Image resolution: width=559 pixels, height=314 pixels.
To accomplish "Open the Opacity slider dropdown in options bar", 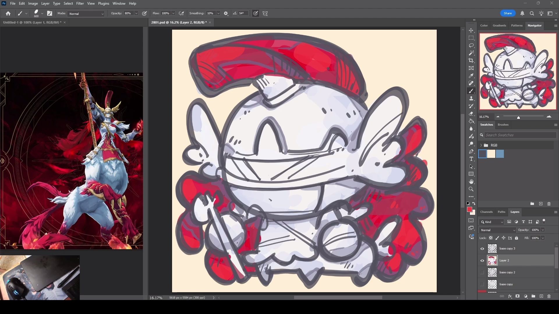I will pos(136,13).
